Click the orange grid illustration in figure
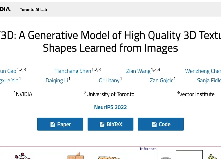The height and width of the screenshot is (159, 221). tap(74, 156)
